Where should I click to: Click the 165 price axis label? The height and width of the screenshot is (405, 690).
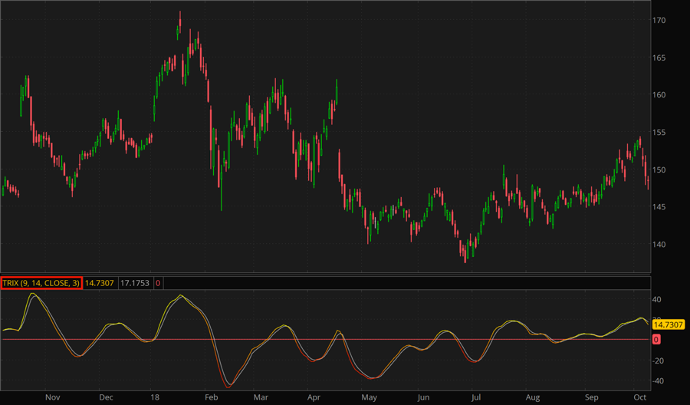(659, 58)
